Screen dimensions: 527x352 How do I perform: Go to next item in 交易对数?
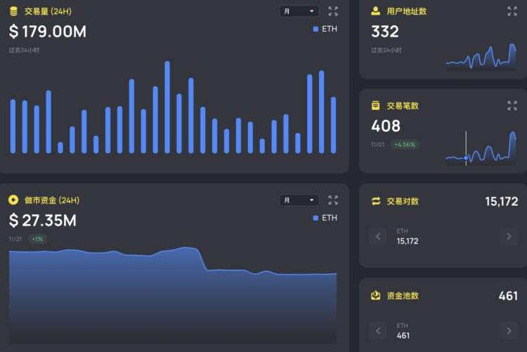pyautogui.click(x=509, y=236)
